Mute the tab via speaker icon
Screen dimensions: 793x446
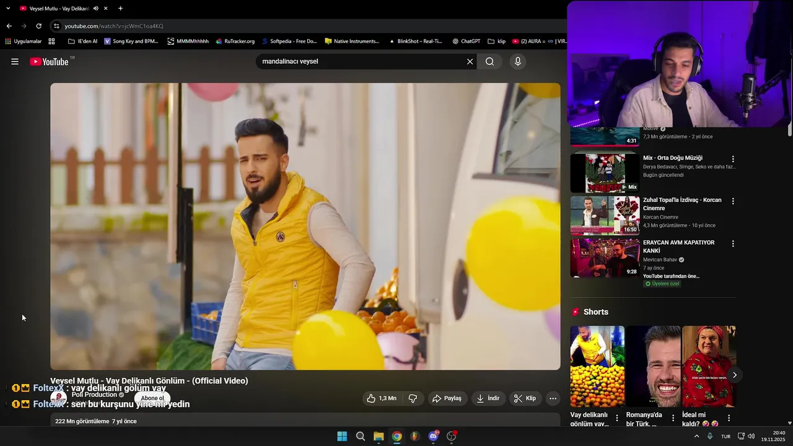(95, 9)
